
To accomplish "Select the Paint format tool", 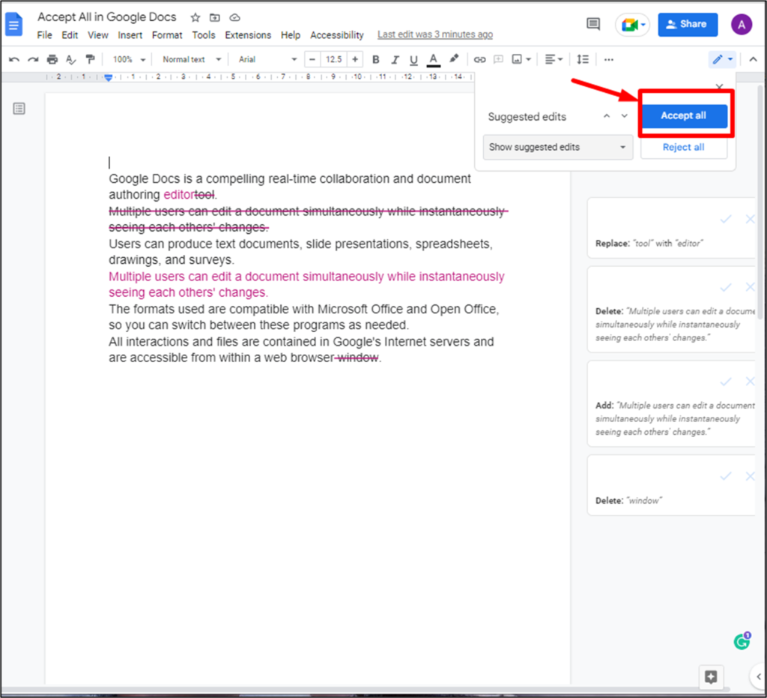I will (90, 60).
